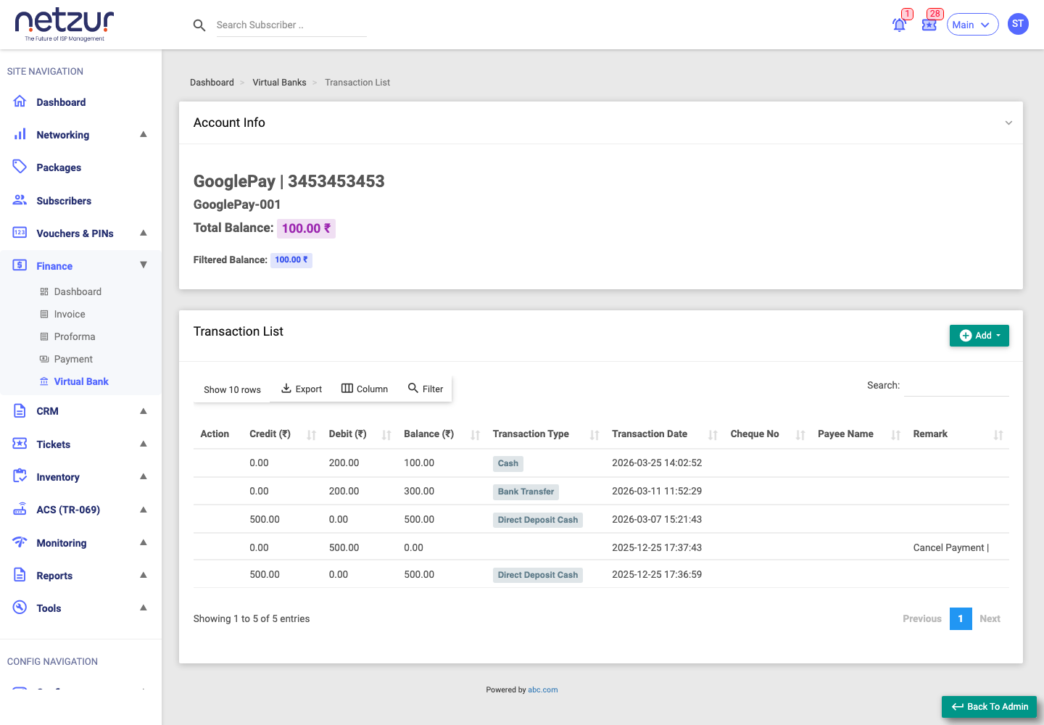Click the Tools compass icon
This screenshot has height=725, width=1044.
click(x=20, y=608)
